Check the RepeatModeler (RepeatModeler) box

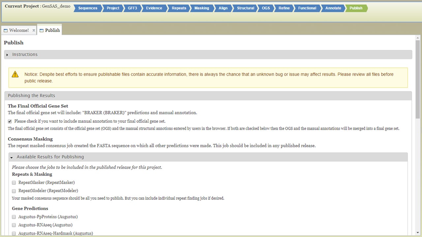[x=14, y=191]
